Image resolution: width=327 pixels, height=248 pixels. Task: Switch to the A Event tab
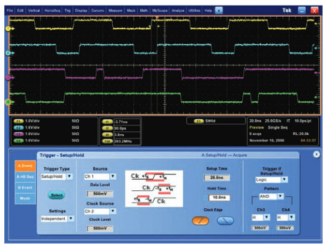(x=25, y=166)
